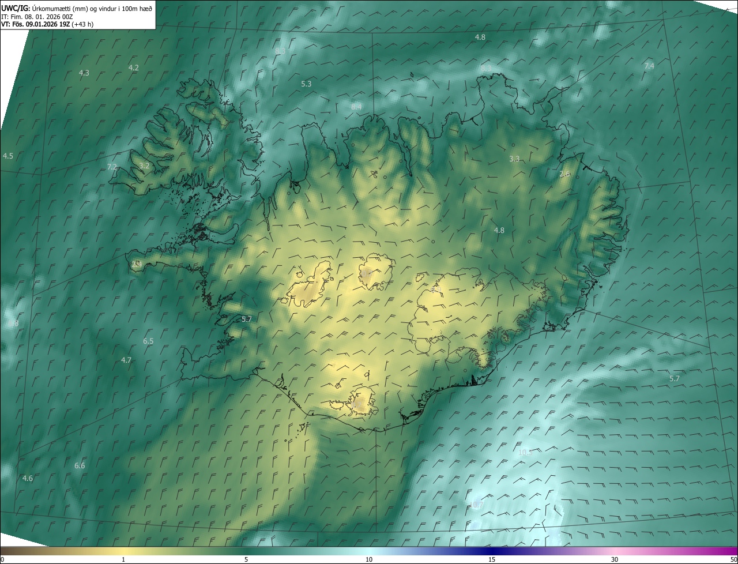Click the 0 tick on the color scale
Viewport: 738px width, 564px height.
tap(2, 559)
